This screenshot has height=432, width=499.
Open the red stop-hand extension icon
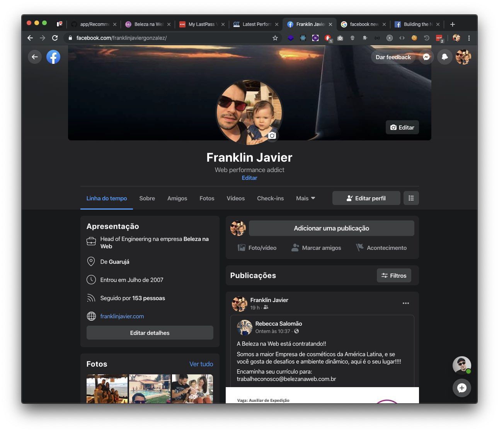tap(328, 38)
